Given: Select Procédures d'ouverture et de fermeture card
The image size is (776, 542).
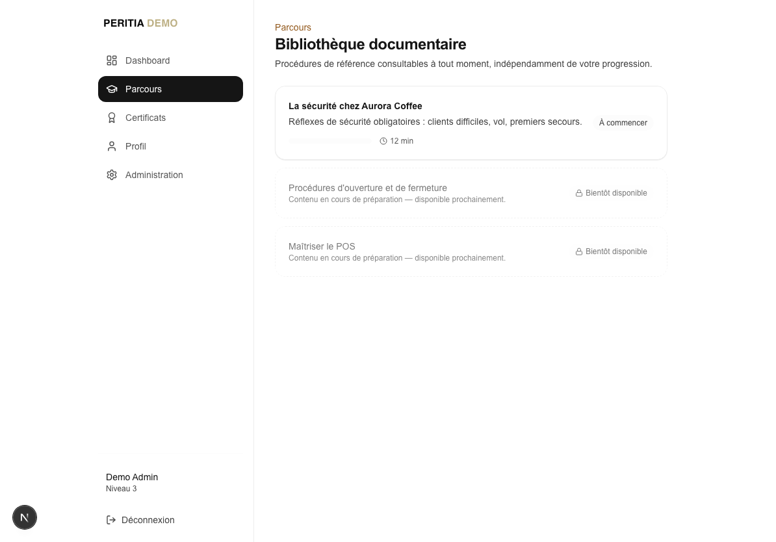Looking at the screenshot, I should [x=471, y=193].
